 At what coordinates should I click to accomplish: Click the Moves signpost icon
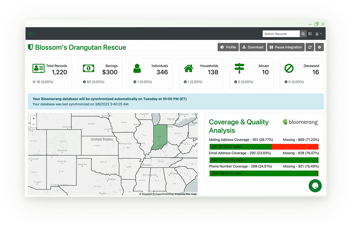click(x=239, y=68)
